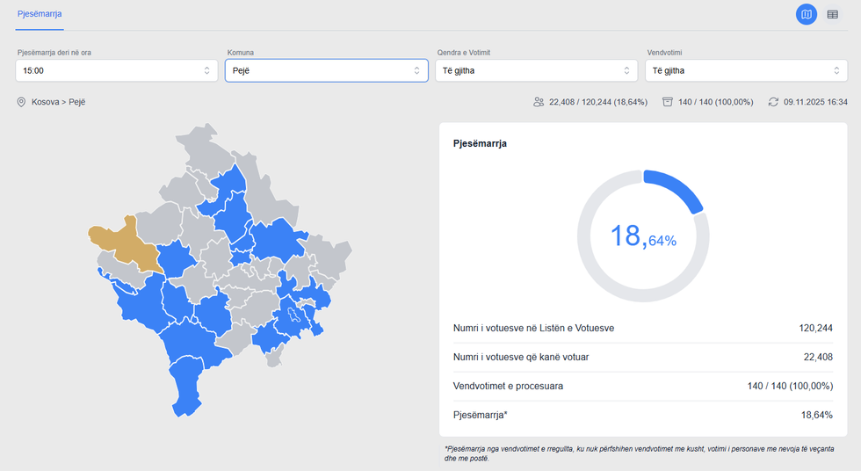Click the voters people icon

coord(539,102)
